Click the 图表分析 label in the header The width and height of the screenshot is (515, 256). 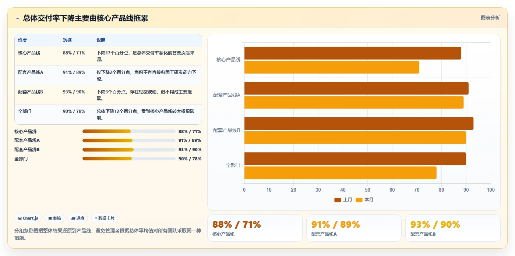490,18
